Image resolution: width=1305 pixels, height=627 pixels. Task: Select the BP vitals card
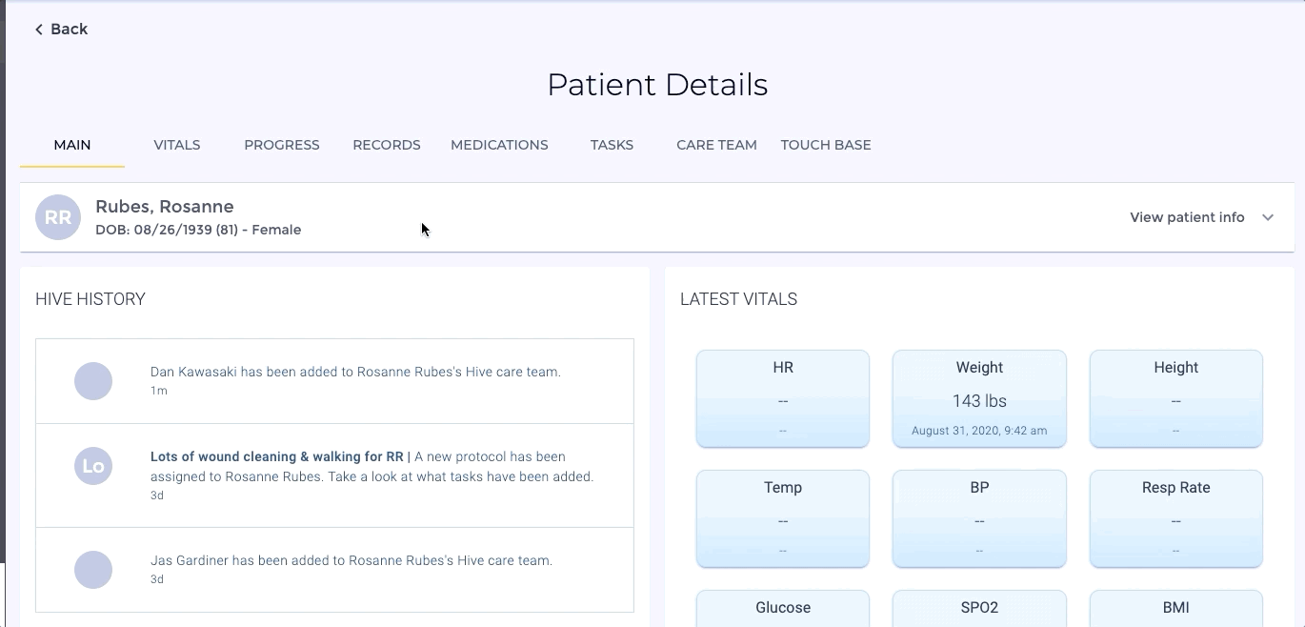[979, 518]
